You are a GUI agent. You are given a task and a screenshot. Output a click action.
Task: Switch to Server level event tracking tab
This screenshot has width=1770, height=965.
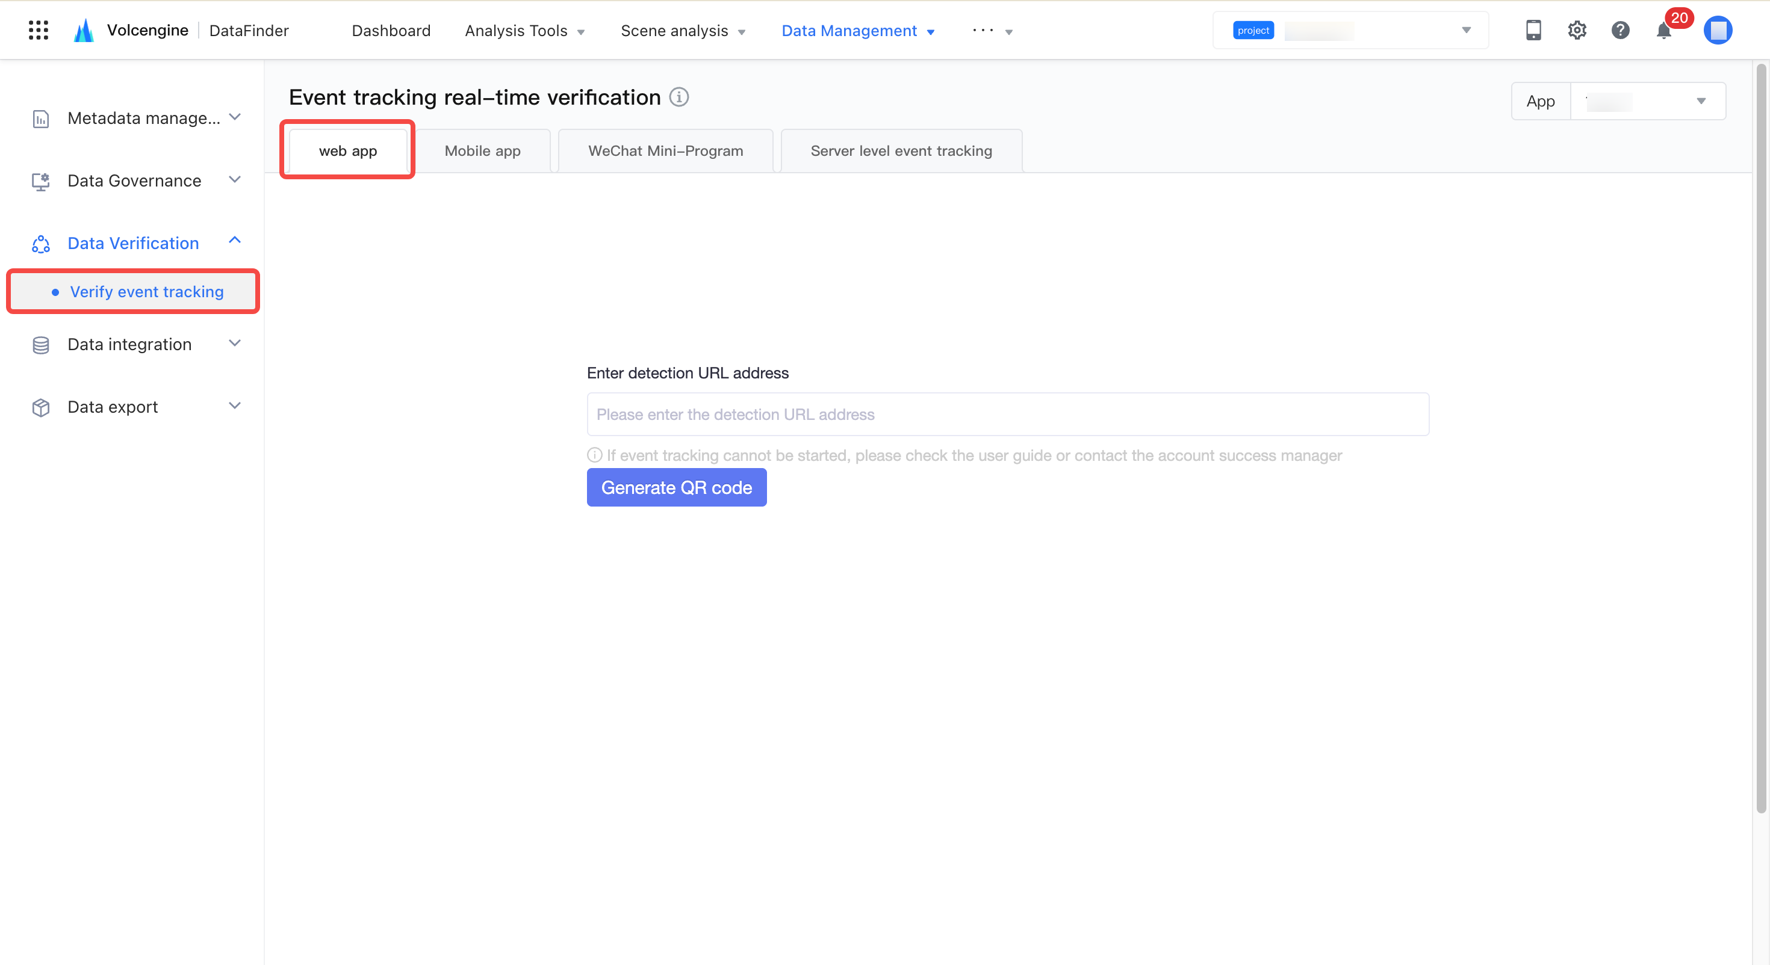click(901, 150)
